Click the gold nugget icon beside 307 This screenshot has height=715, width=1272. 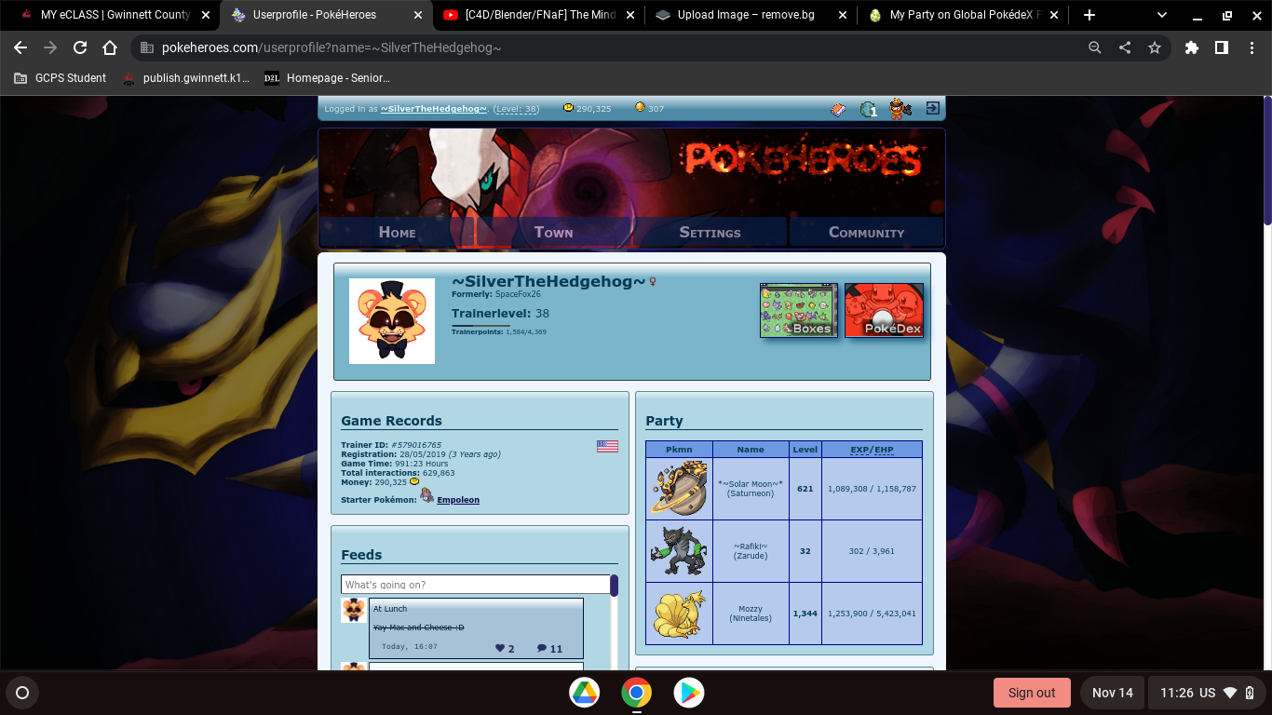pos(640,108)
